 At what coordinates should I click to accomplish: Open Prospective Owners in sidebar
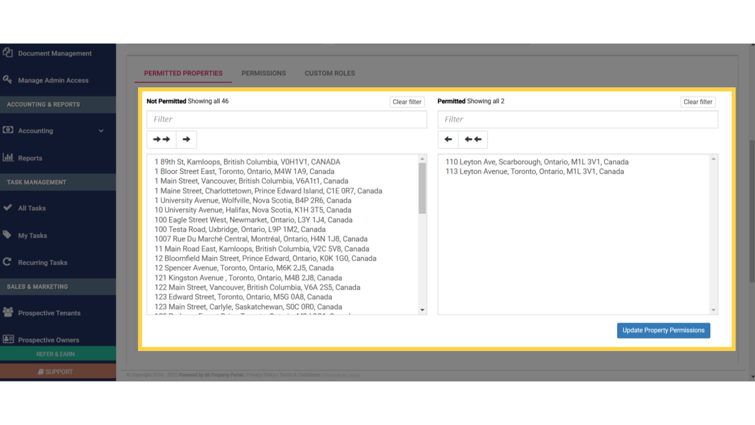click(48, 340)
